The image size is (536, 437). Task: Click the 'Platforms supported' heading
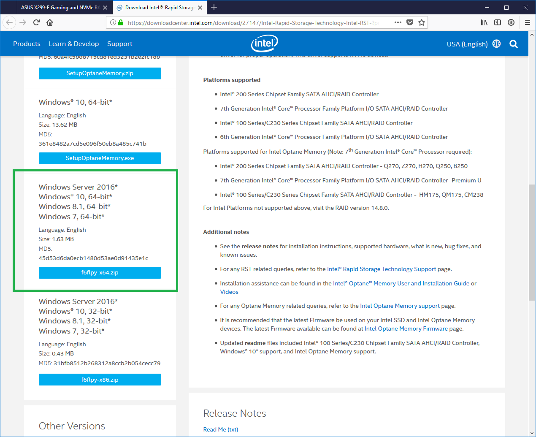pos(232,80)
